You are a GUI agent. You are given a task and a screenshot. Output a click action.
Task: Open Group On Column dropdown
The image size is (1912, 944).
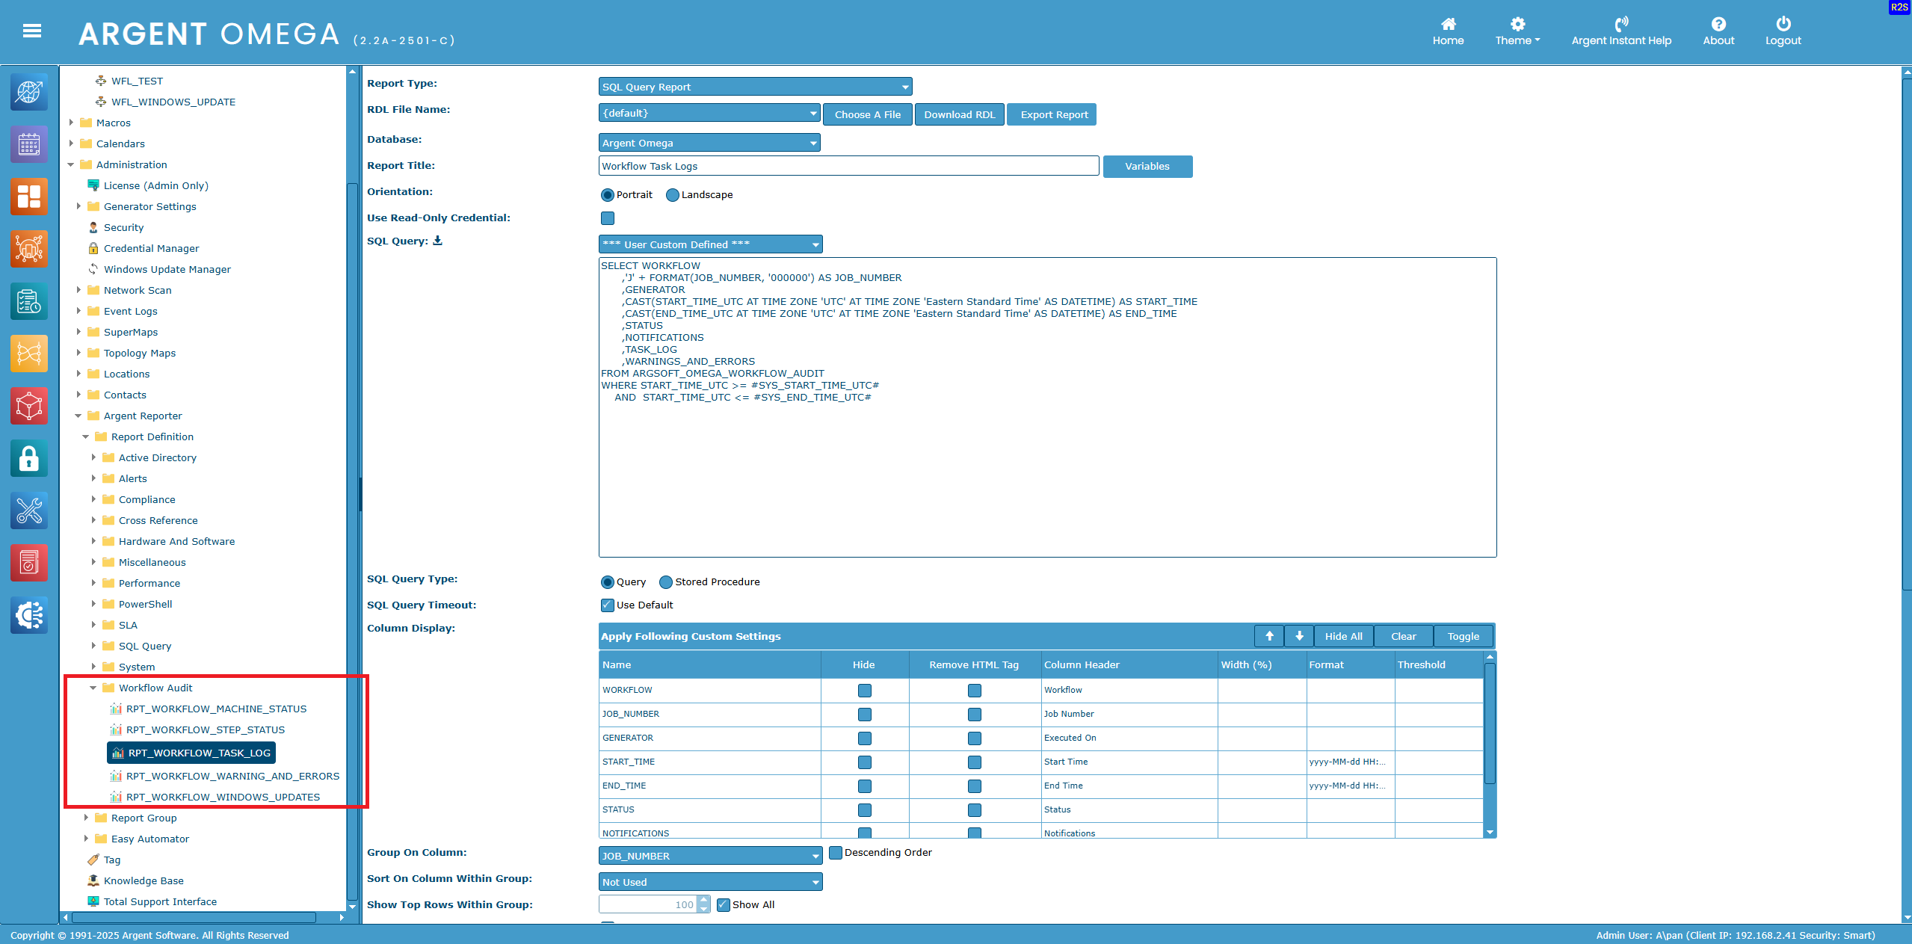(710, 856)
